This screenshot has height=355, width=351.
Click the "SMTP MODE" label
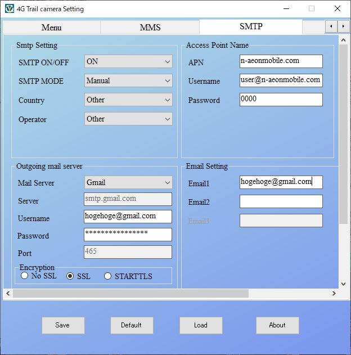41,81
